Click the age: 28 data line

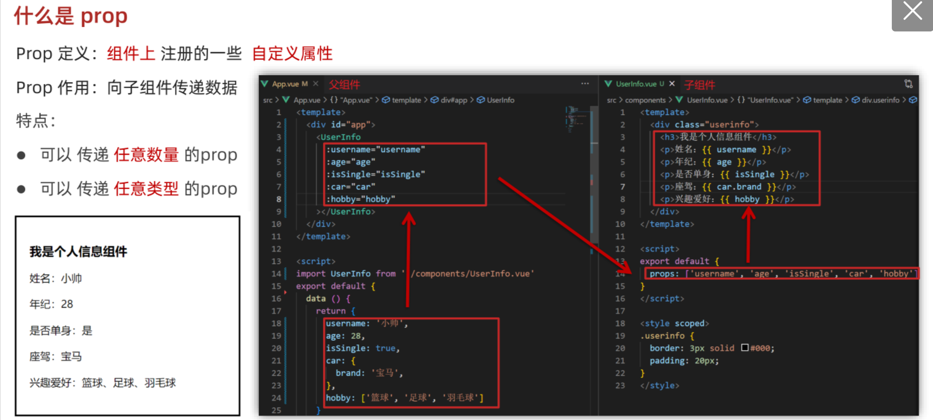pyautogui.click(x=345, y=336)
